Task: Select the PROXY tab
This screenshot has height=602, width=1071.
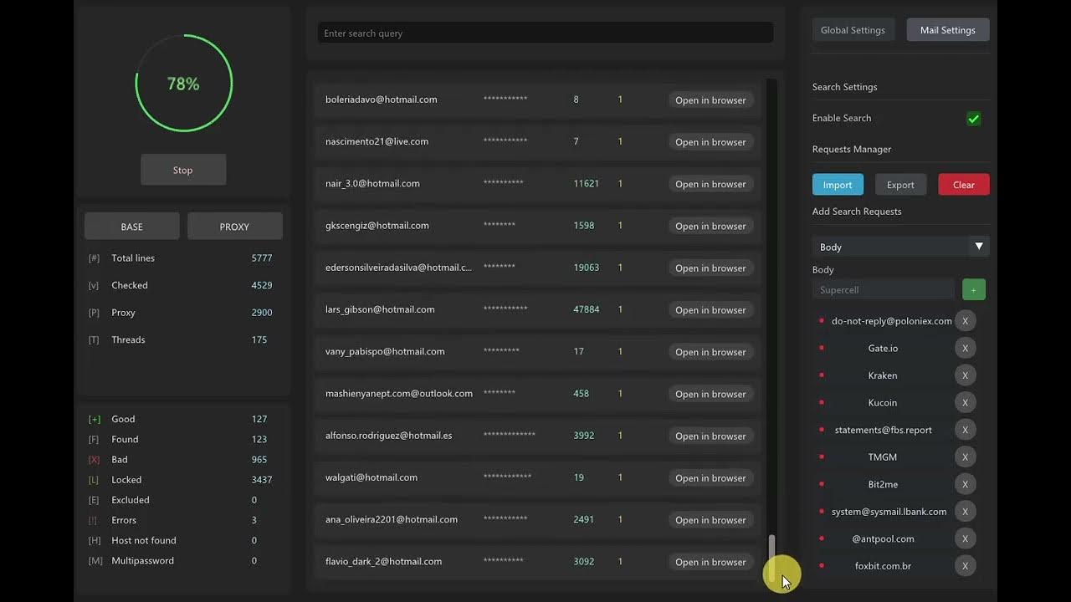Action: (234, 227)
